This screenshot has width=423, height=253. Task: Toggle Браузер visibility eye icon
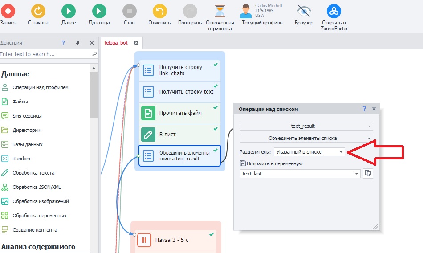[304, 11]
